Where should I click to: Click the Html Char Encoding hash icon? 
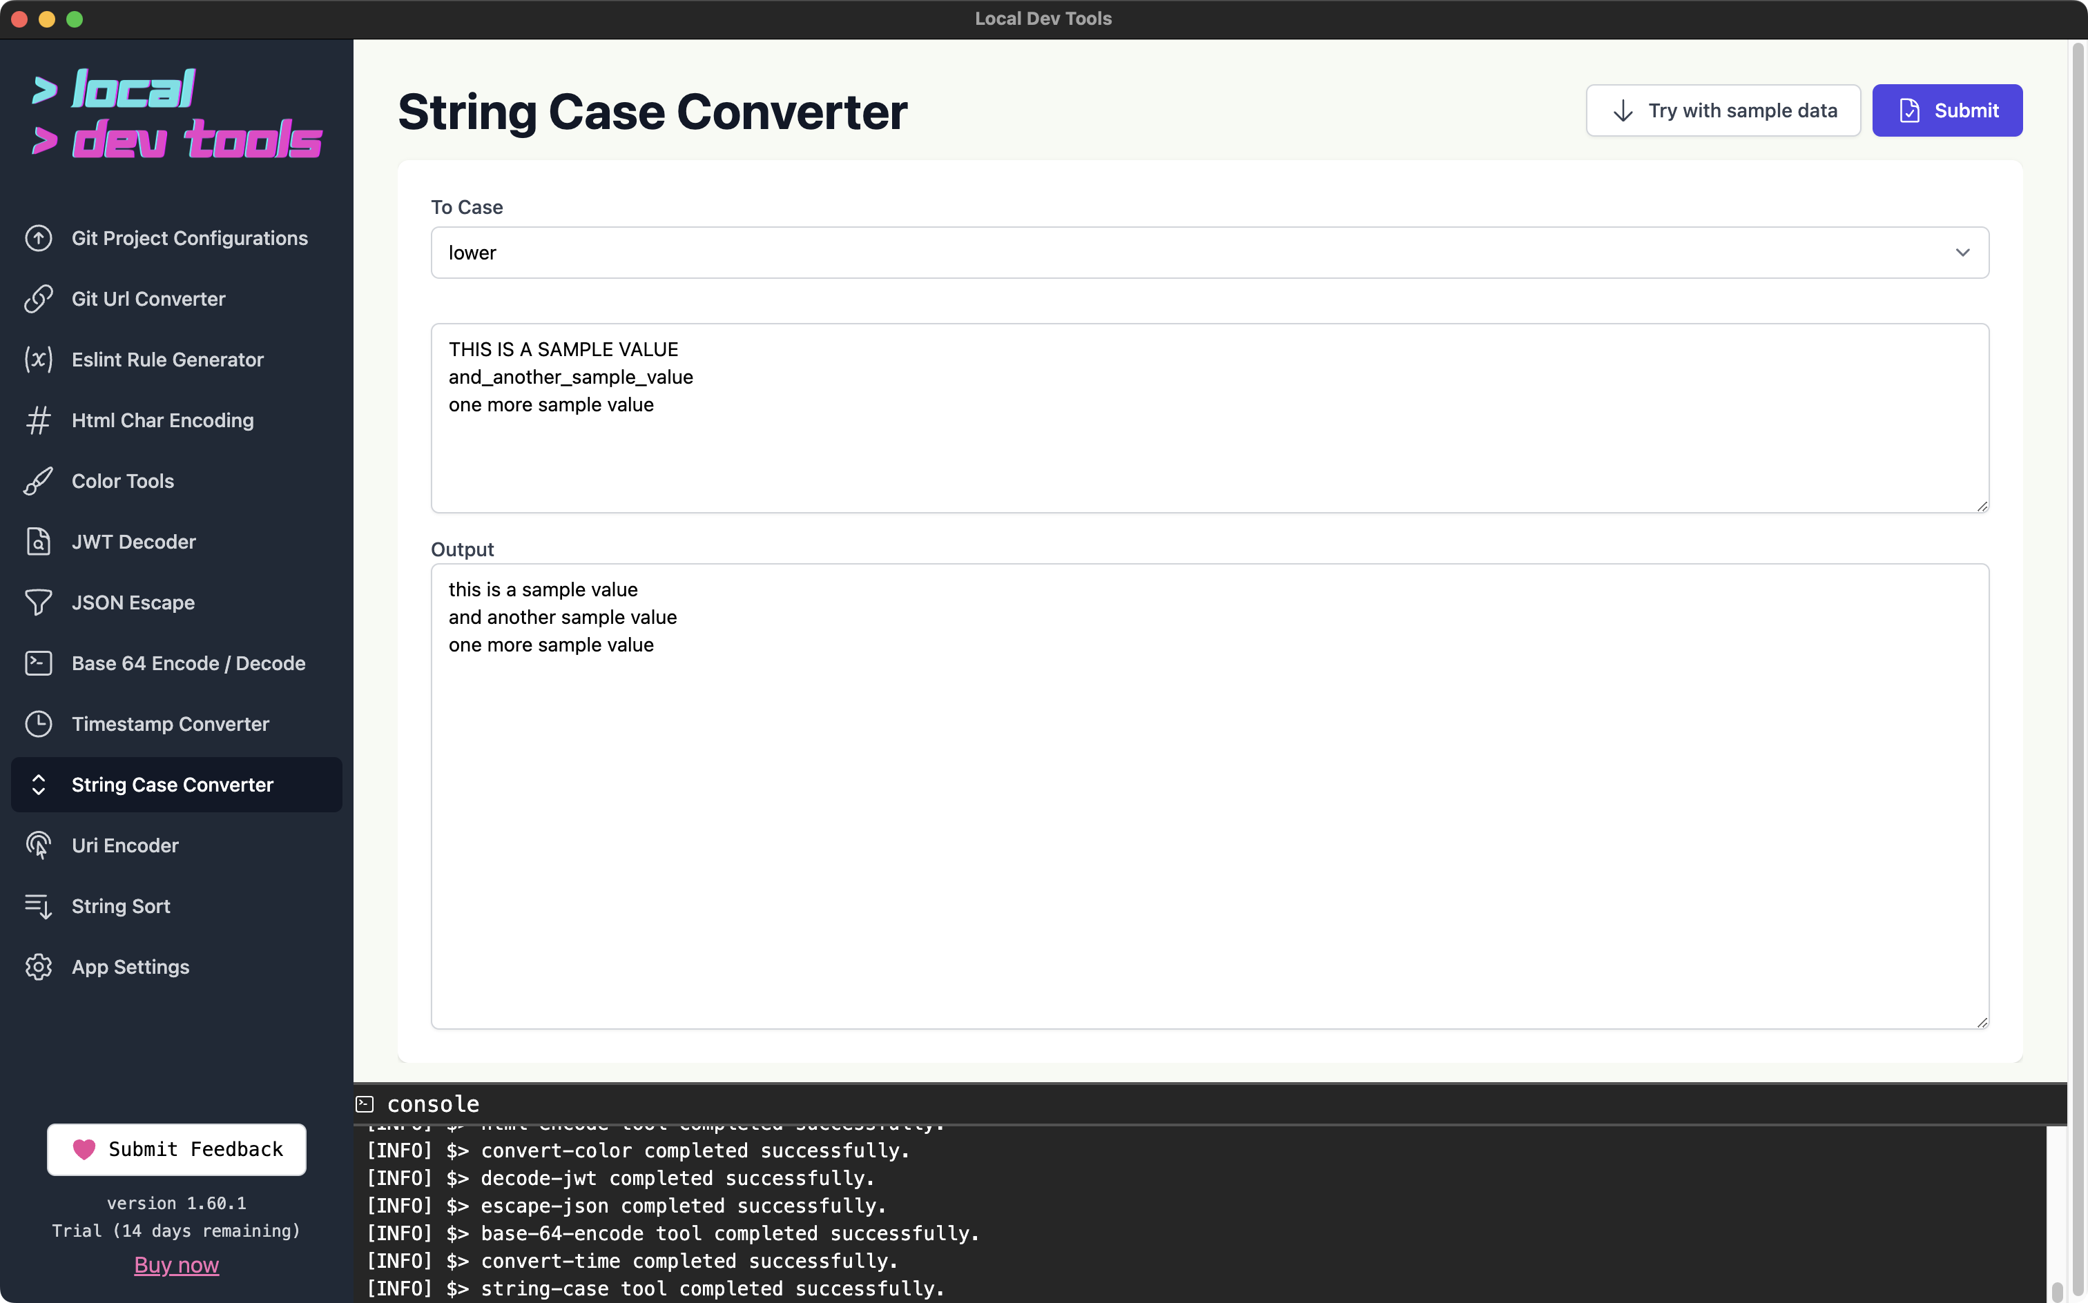pos(39,420)
